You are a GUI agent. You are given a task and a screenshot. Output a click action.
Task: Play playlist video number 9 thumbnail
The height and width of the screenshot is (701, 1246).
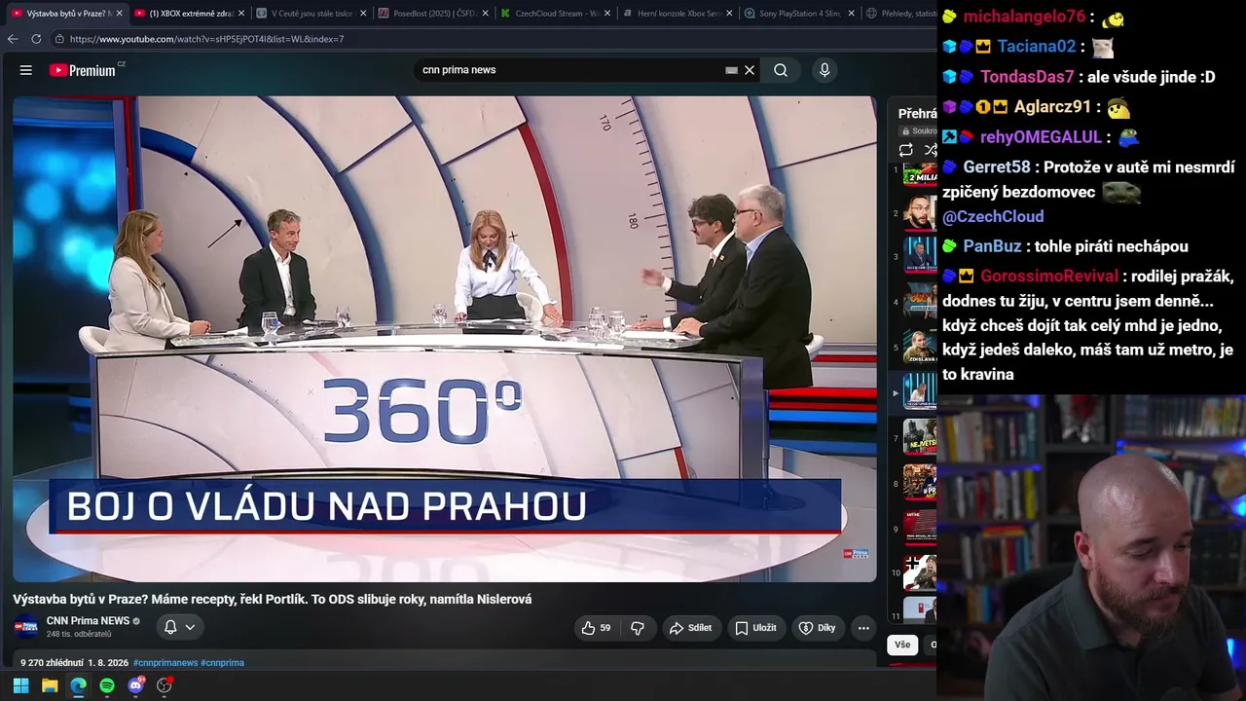click(920, 529)
